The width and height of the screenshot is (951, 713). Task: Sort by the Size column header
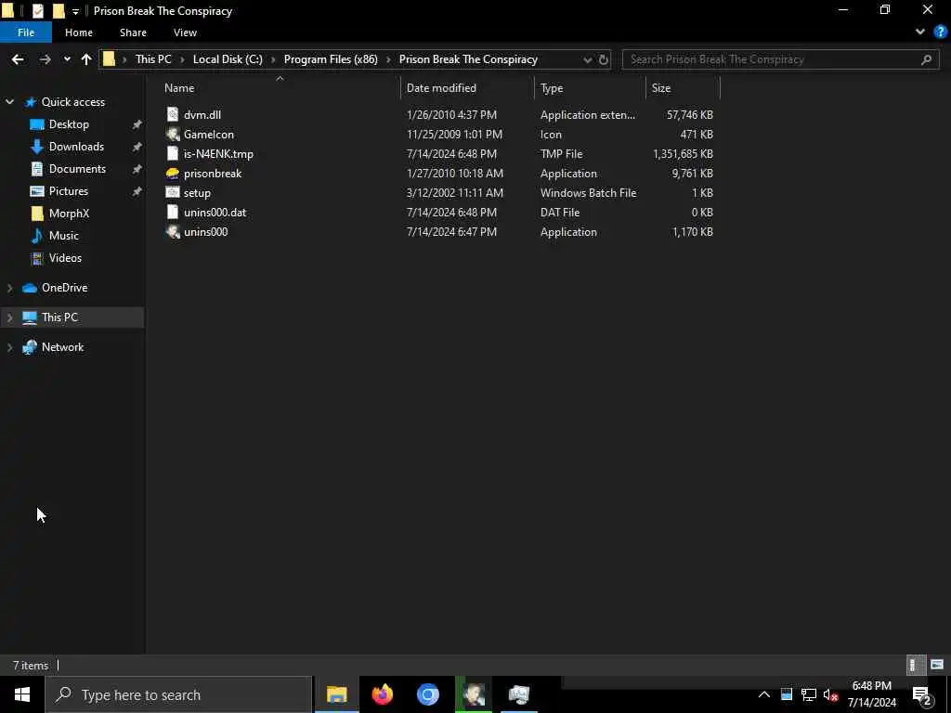click(x=661, y=88)
